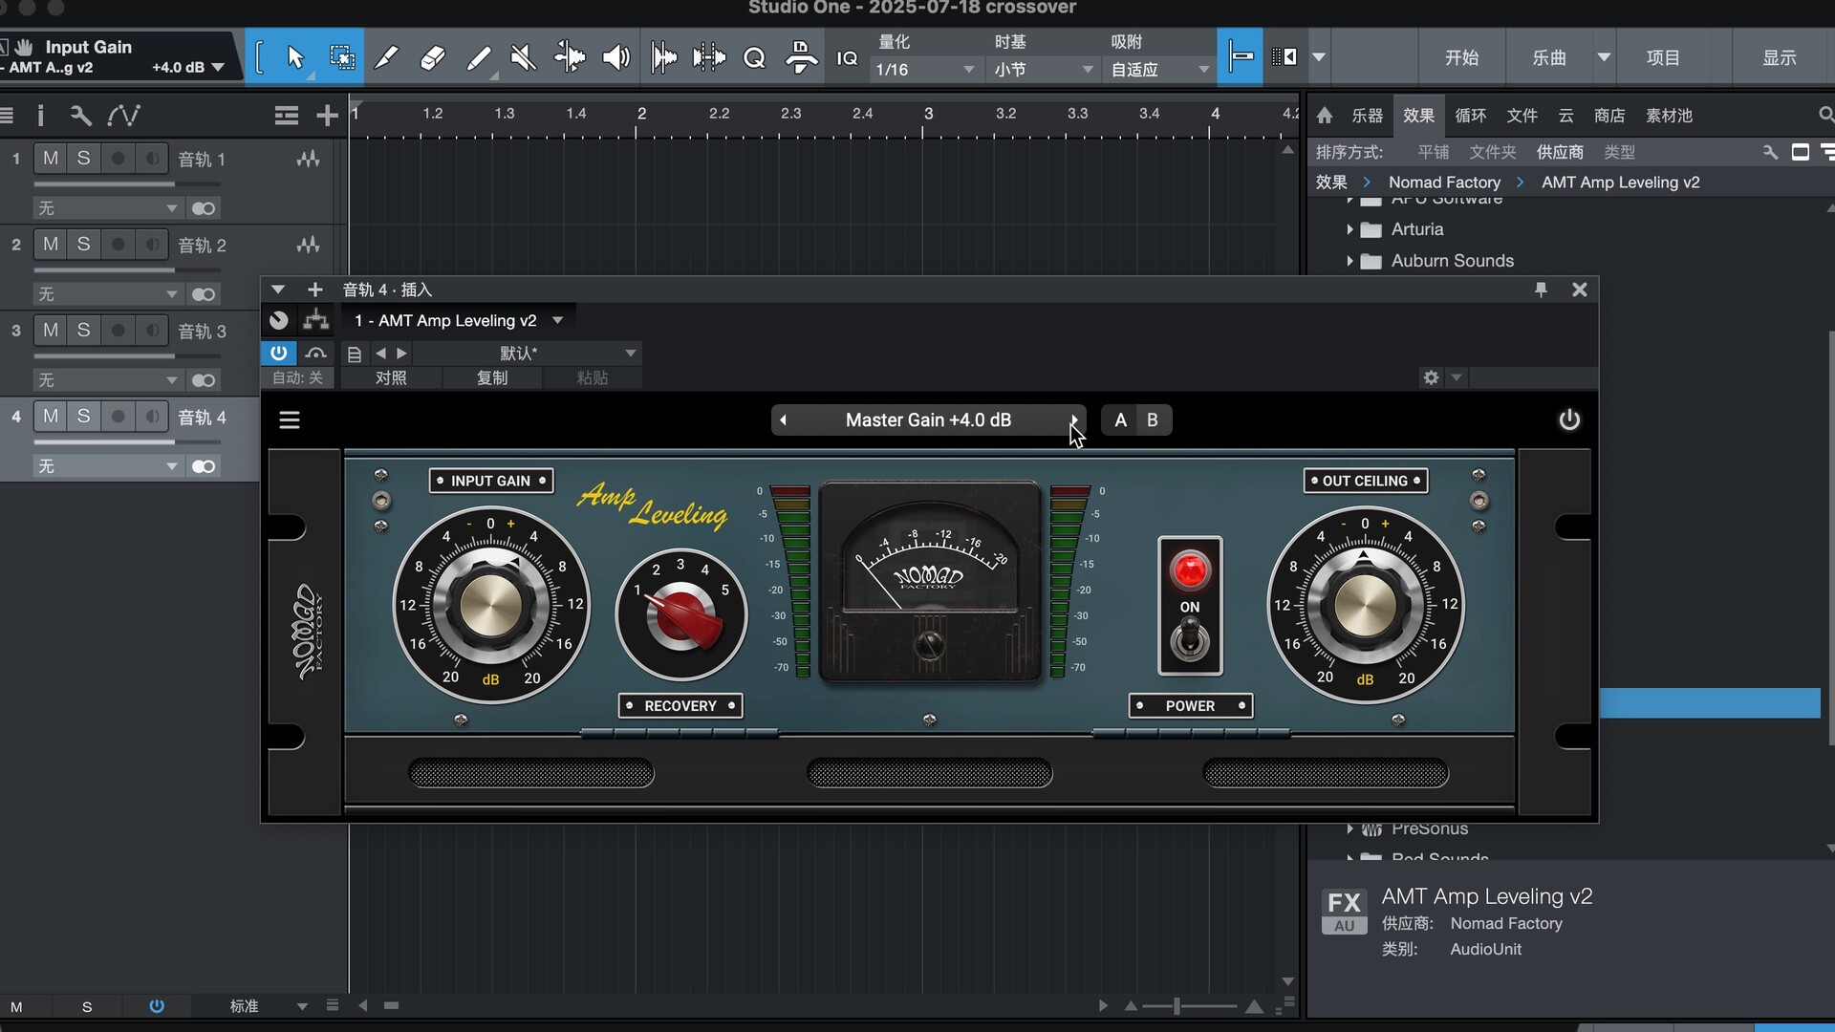Switch to 循环 browser tab
Viewport: 1835px width, 1032px height.
click(1470, 116)
